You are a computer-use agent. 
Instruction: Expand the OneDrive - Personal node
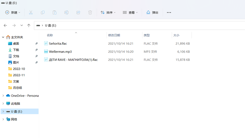coord(3,95)
